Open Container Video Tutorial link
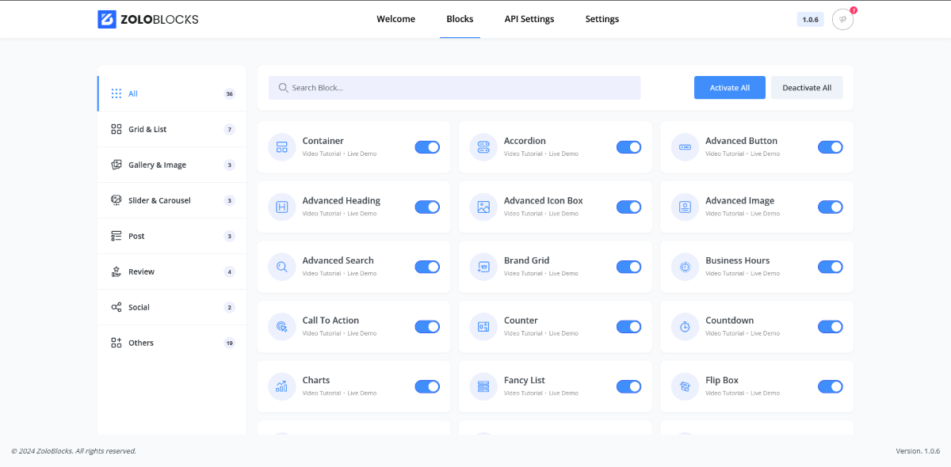 pyautogui.click(x=322, y=154)
